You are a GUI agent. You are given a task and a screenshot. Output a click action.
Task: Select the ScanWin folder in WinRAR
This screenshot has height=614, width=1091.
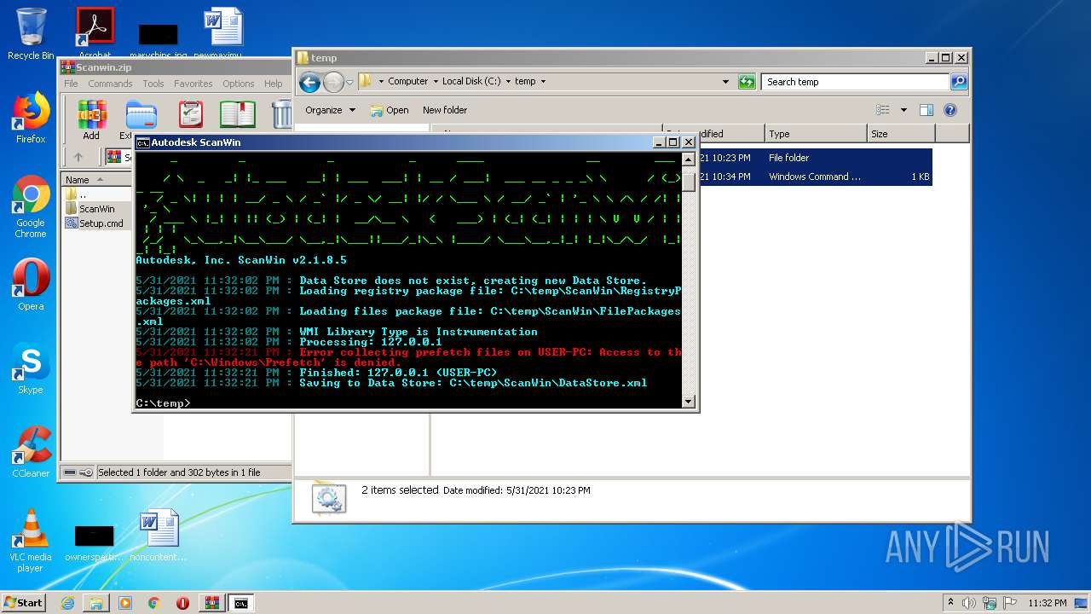tap(96, 209)
